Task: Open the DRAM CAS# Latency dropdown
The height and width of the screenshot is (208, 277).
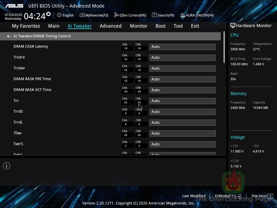Action: 182,47
